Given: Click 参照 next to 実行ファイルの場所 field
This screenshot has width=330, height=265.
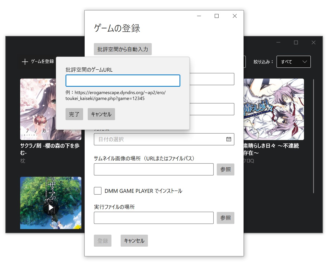Looking at the screenshot, I should pyautogui.click(x=225, y=218).
